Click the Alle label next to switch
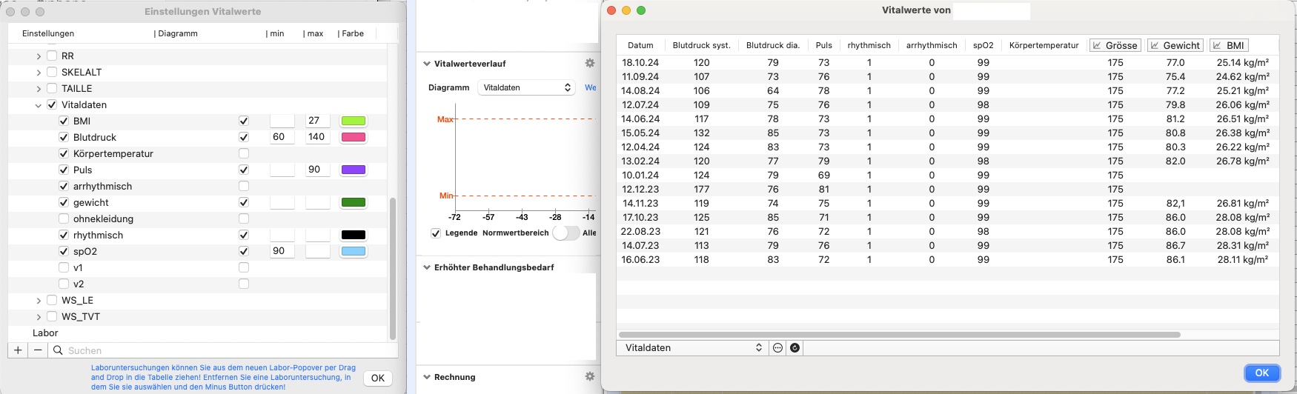The image size is (1297, 394). (589, 233)
